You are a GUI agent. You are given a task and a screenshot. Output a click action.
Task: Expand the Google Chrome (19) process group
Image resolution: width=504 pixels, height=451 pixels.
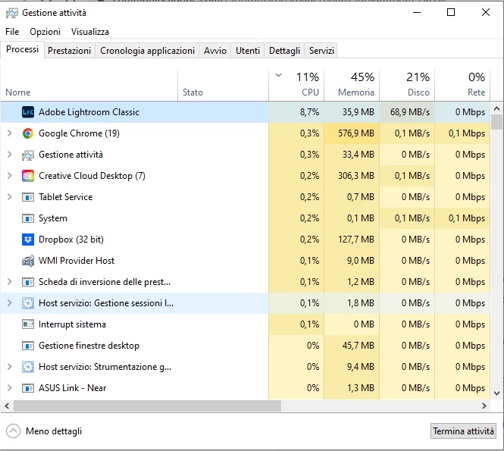pyautogui.click(x=10, y=133)
